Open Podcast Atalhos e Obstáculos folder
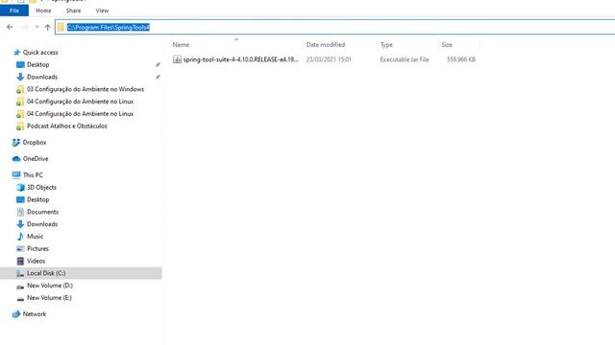This screenshot has width=615, height=345. pos(67,126)
